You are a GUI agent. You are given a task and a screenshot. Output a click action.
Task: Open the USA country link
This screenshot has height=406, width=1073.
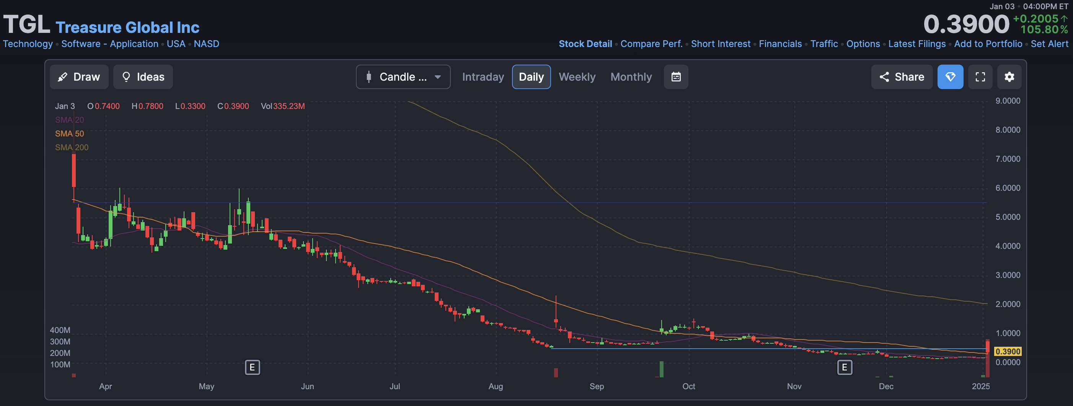point(176,44)
